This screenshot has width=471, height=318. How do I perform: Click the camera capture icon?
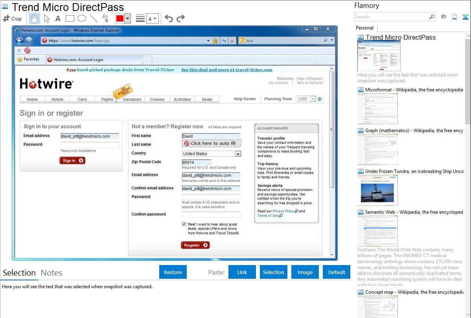[443, 17]
